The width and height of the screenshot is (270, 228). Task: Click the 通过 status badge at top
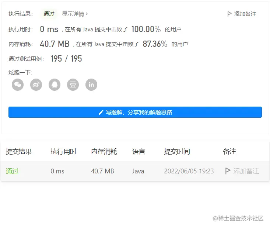(x=49, y=14)
